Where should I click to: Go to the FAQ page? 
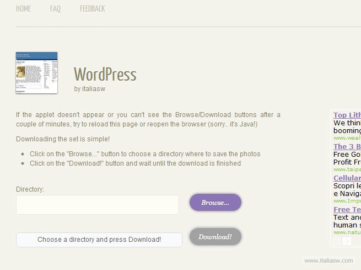point(55,9)
